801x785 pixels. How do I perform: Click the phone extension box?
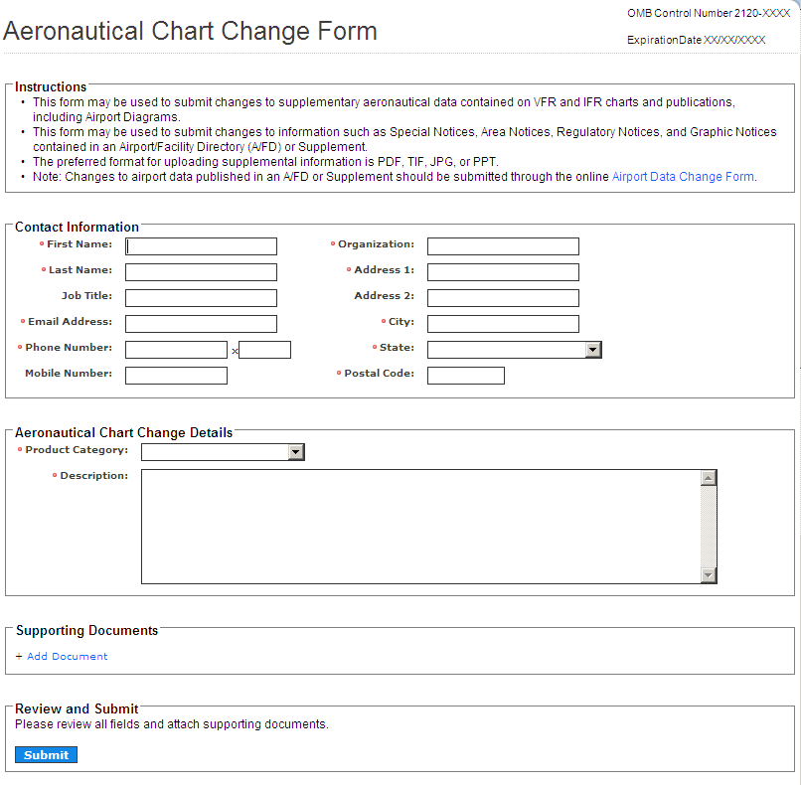coord(264,350)
